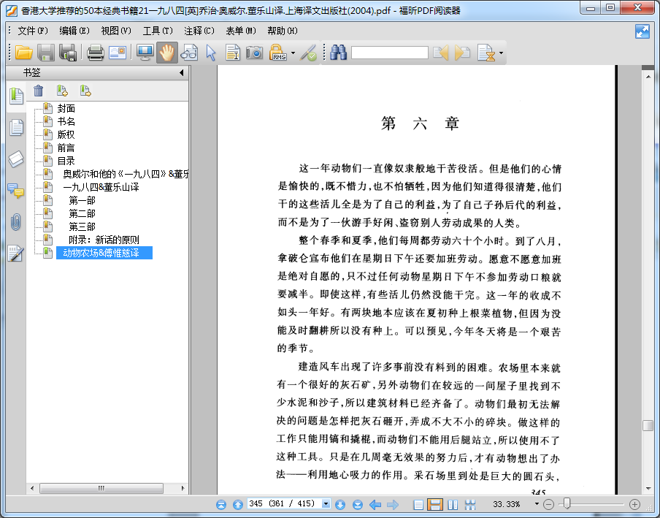This screenshot has height=518, width=660.
Task: Open the Attachments paperclip panel icon
Action: (15, 222)
